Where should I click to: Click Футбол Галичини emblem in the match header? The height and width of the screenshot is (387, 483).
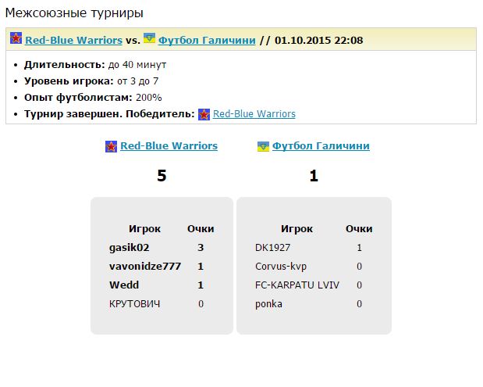point(149,38)
